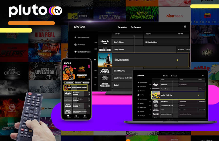The width and height of the screenshot is (219, 141).
Task: Click Pluto Naturaleza channel tile
Action: pos(142,14)
